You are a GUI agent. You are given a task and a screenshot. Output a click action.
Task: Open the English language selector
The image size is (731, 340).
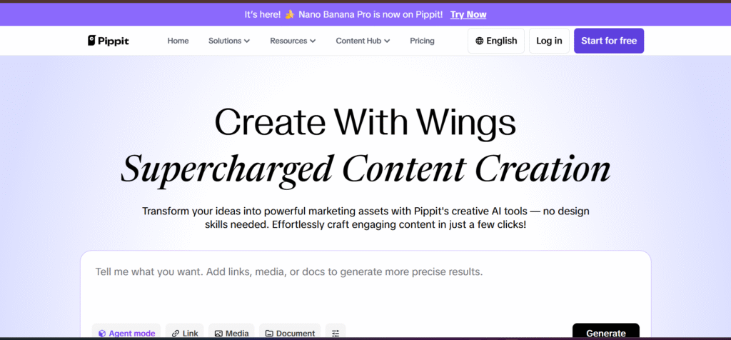[497, 41]
